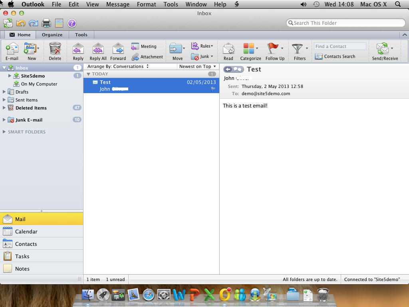Switch to the Tasks view
This screenshot has width=409, height=307.
42,256
